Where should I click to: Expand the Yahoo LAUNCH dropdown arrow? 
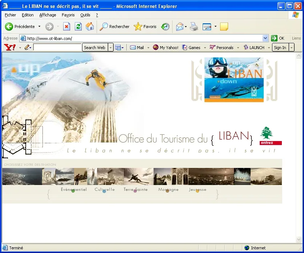tap(269, 48)
